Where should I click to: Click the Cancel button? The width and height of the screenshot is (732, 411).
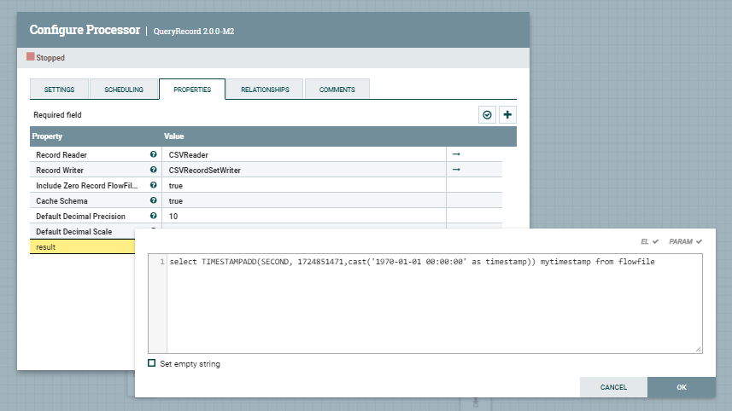pos(613,387)
